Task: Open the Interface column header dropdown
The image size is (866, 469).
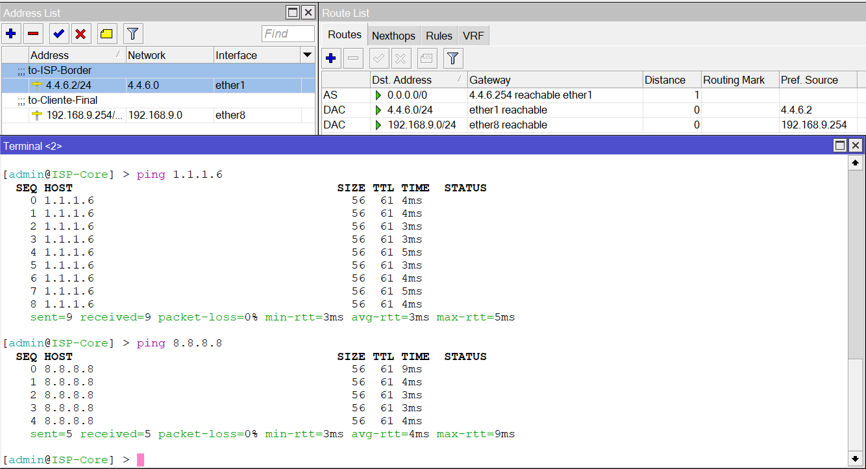Action: tap(306, 55)
